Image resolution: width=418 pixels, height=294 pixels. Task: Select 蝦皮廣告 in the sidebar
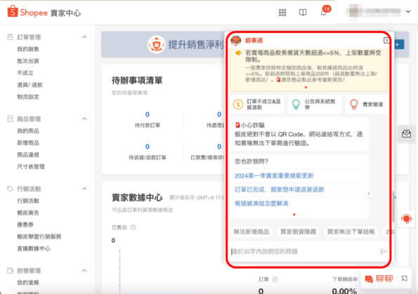tap(28, 213)
